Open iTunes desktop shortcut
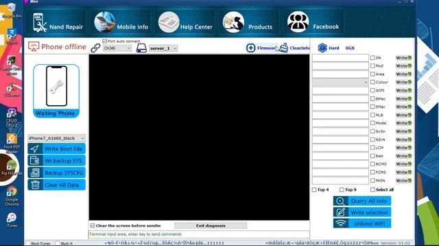 (x=12, y=220)
